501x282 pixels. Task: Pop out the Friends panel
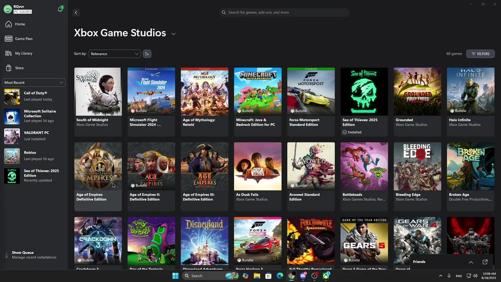(x=485, y=262)
